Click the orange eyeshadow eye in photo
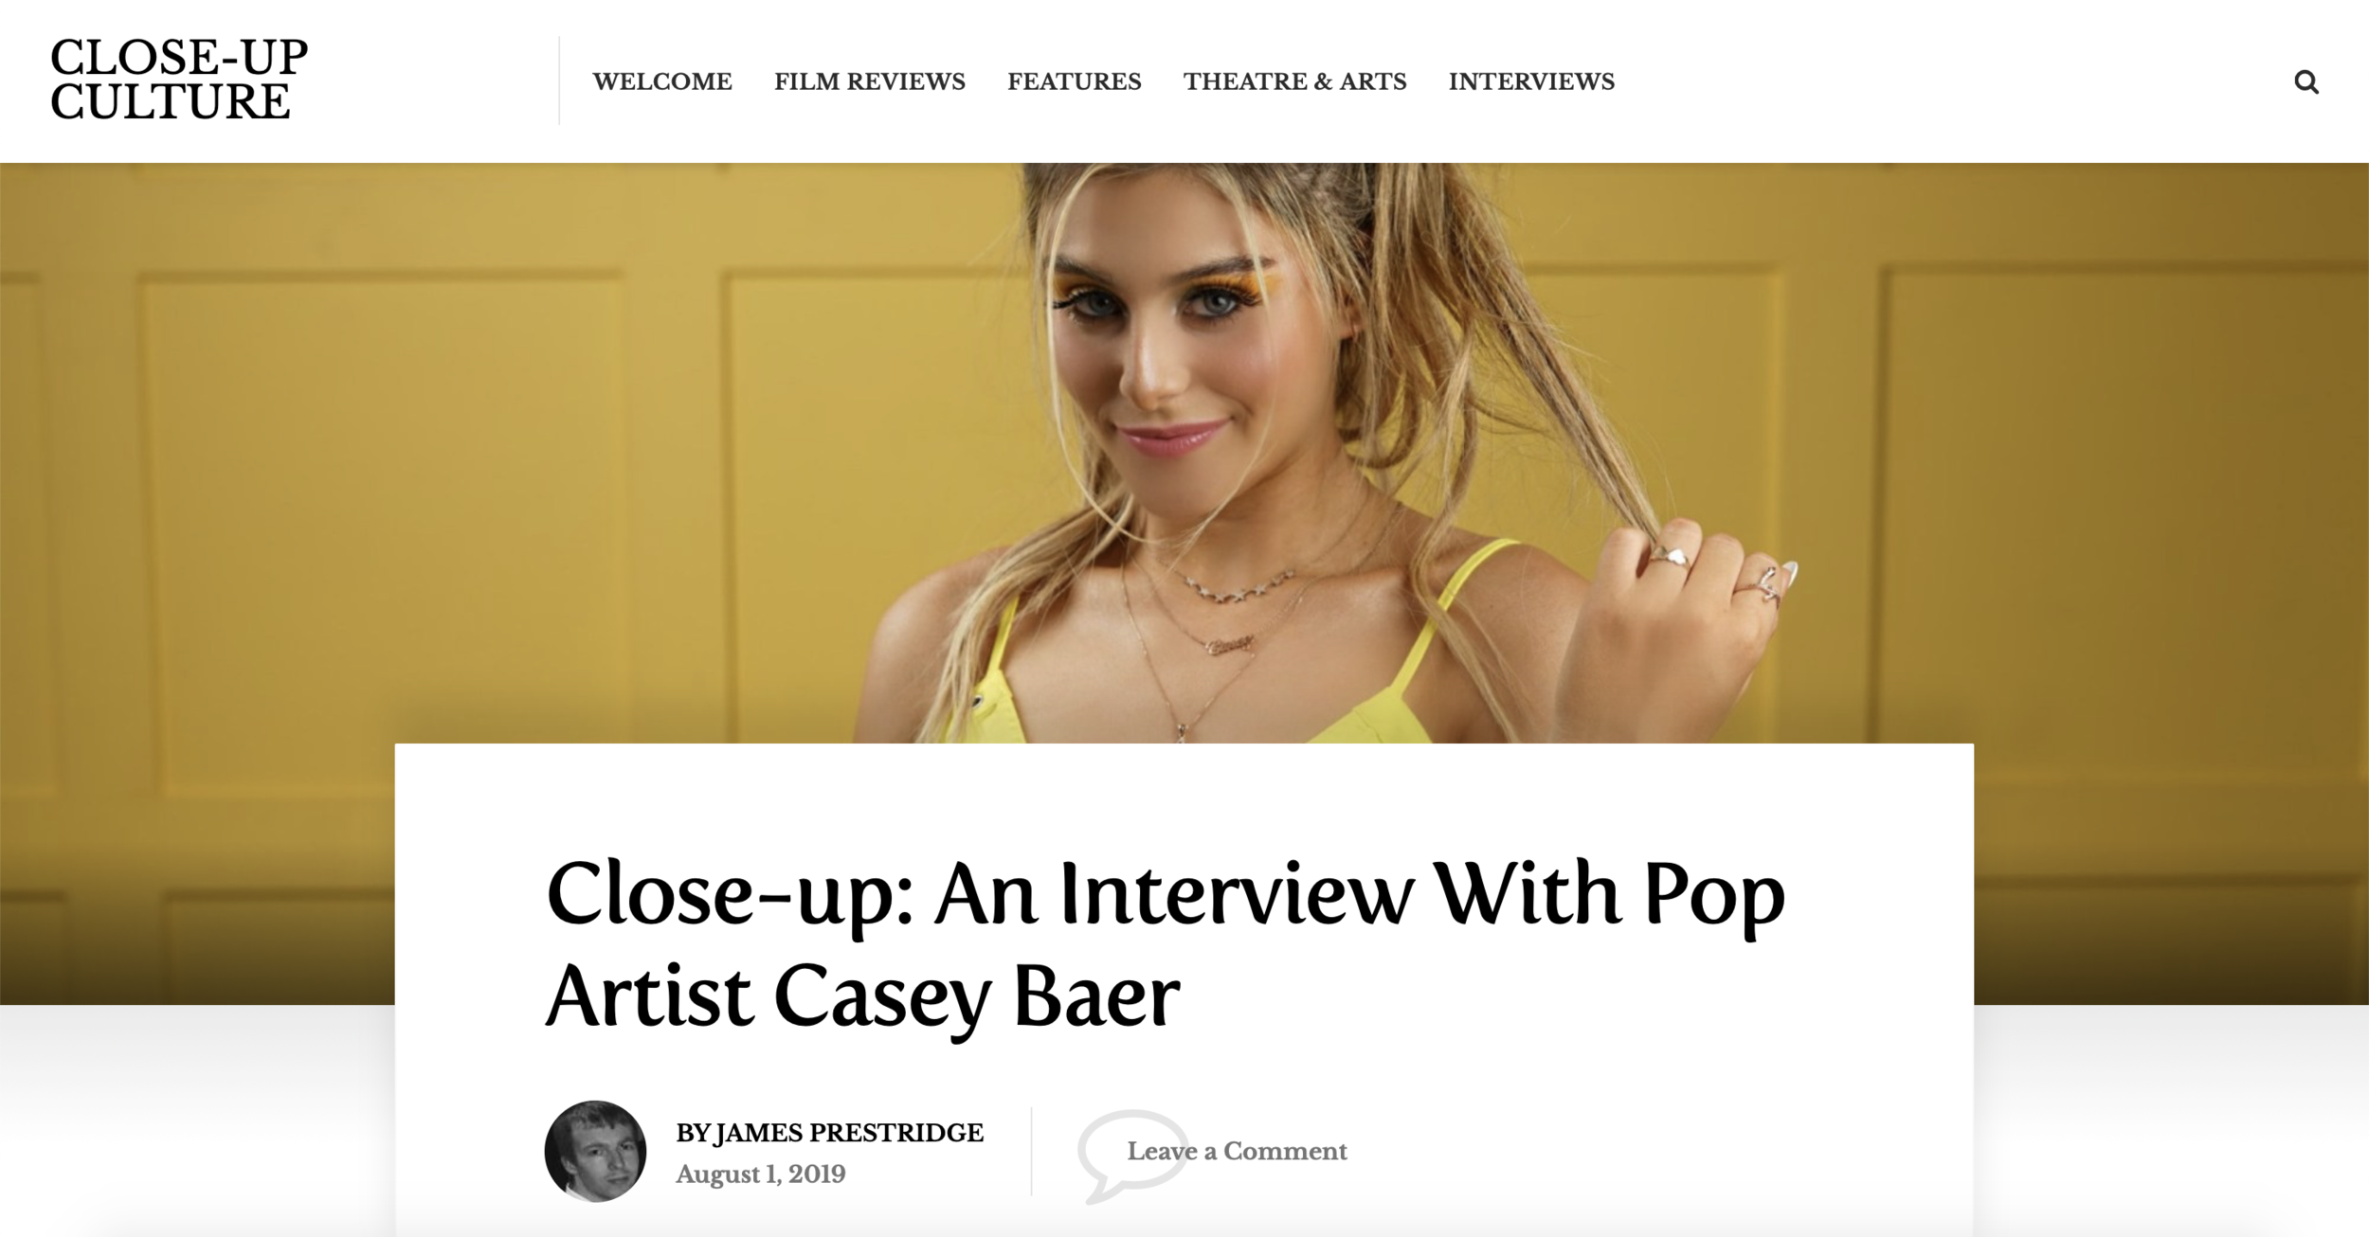 (x=1222, y=298)
